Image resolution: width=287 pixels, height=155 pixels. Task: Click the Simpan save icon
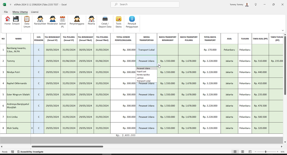(x=16, y=19)
